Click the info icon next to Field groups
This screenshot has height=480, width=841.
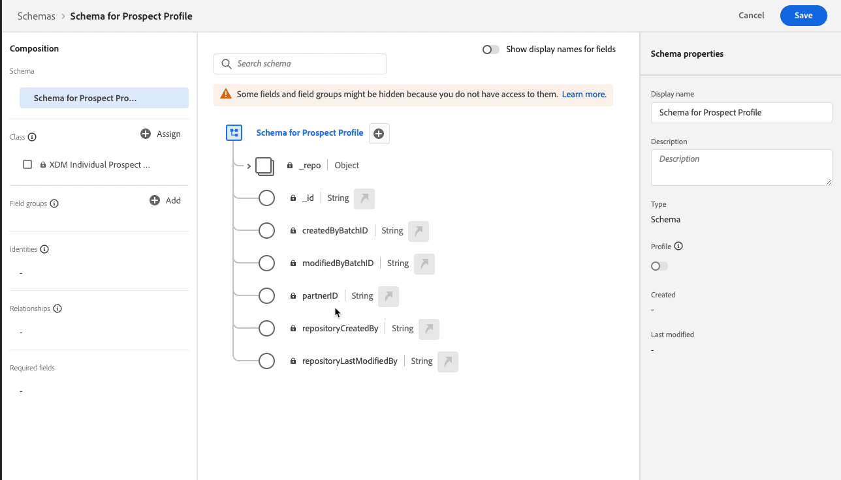54,203
